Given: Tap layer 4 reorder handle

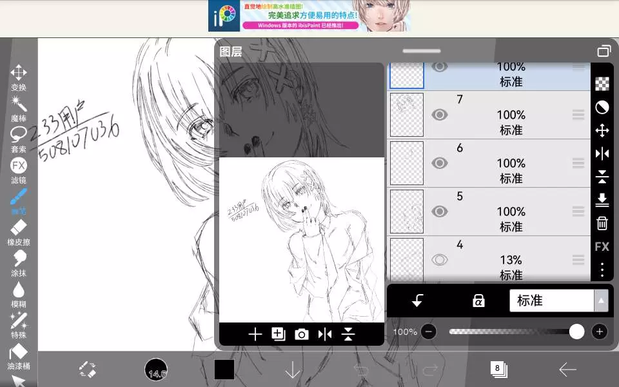Looking at the screenshot, I should pos(578,260).
